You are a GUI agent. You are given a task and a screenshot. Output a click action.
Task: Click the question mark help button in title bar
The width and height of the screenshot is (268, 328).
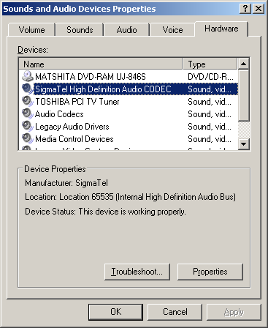tap(245, 9)
